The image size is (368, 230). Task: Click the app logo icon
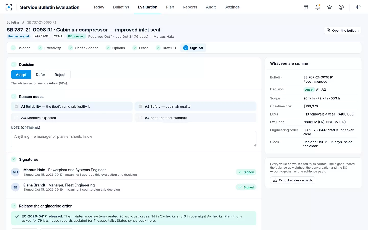pos(9,7)
